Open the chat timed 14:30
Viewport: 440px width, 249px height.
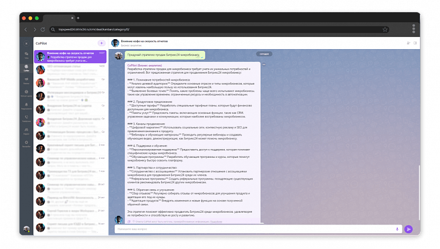tap(70, 70)
